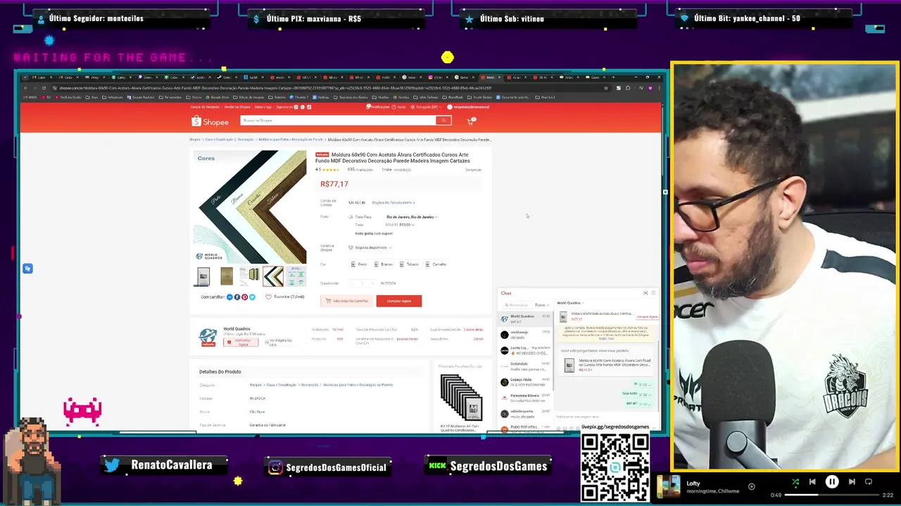Click Adicionar ao Carrinho button
901x506 pixels.
346,301
